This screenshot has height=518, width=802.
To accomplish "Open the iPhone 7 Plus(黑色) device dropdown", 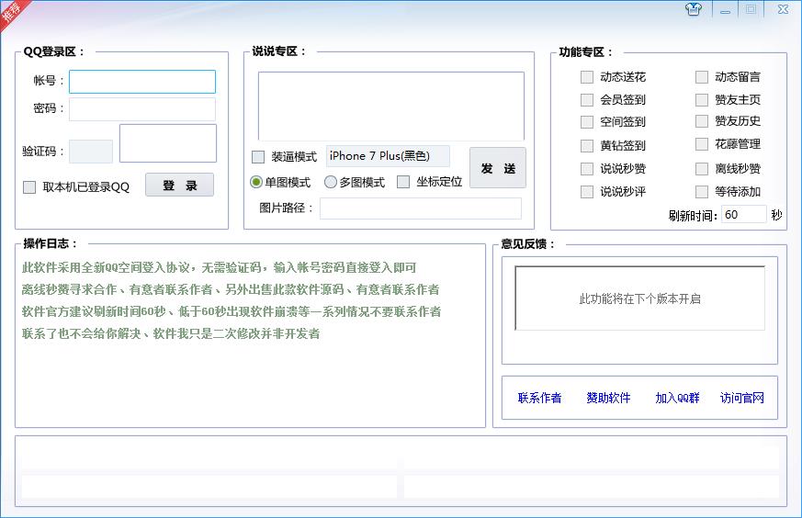I will (x=388, y=156).
